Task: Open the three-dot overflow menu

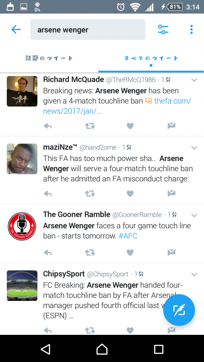Action: pos(191,29)
